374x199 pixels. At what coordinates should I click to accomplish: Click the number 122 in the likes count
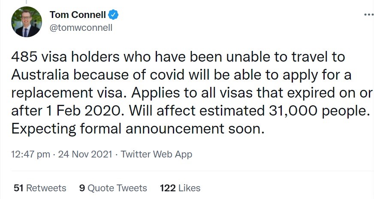pos(167,188)
